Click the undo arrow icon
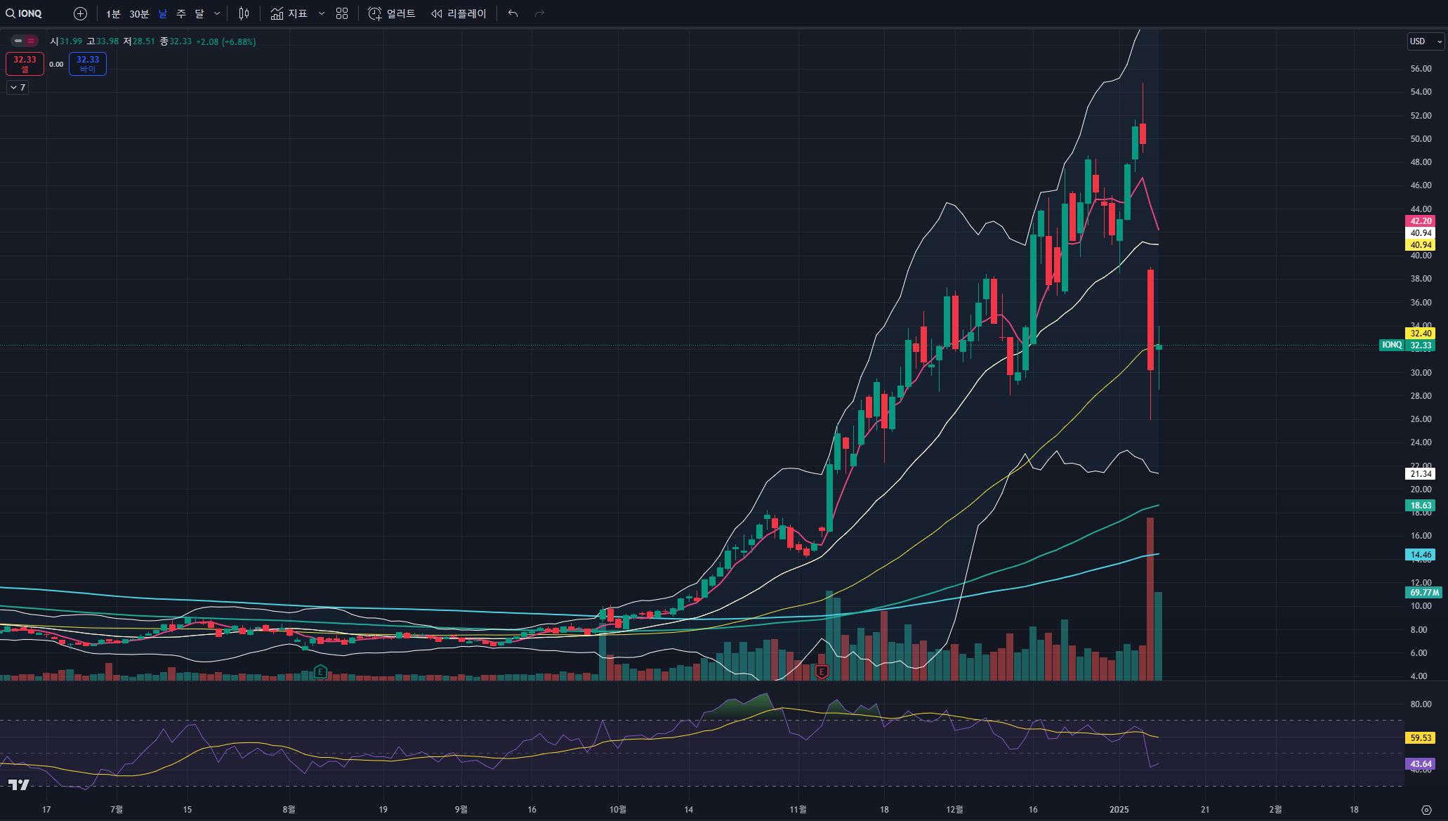The height and width of the screenshot is (821, 1448). [513, 13]
